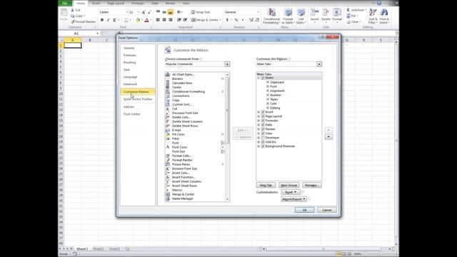Image resolution: width=457 pixels, height=257 pixels.
Task: Open Quick Access Toolbar category
Action: (x=138, y=99)
